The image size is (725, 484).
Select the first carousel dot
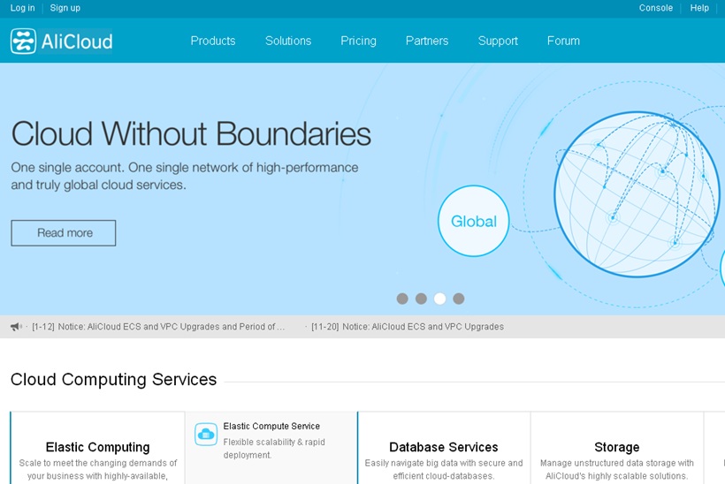(402, 299)
